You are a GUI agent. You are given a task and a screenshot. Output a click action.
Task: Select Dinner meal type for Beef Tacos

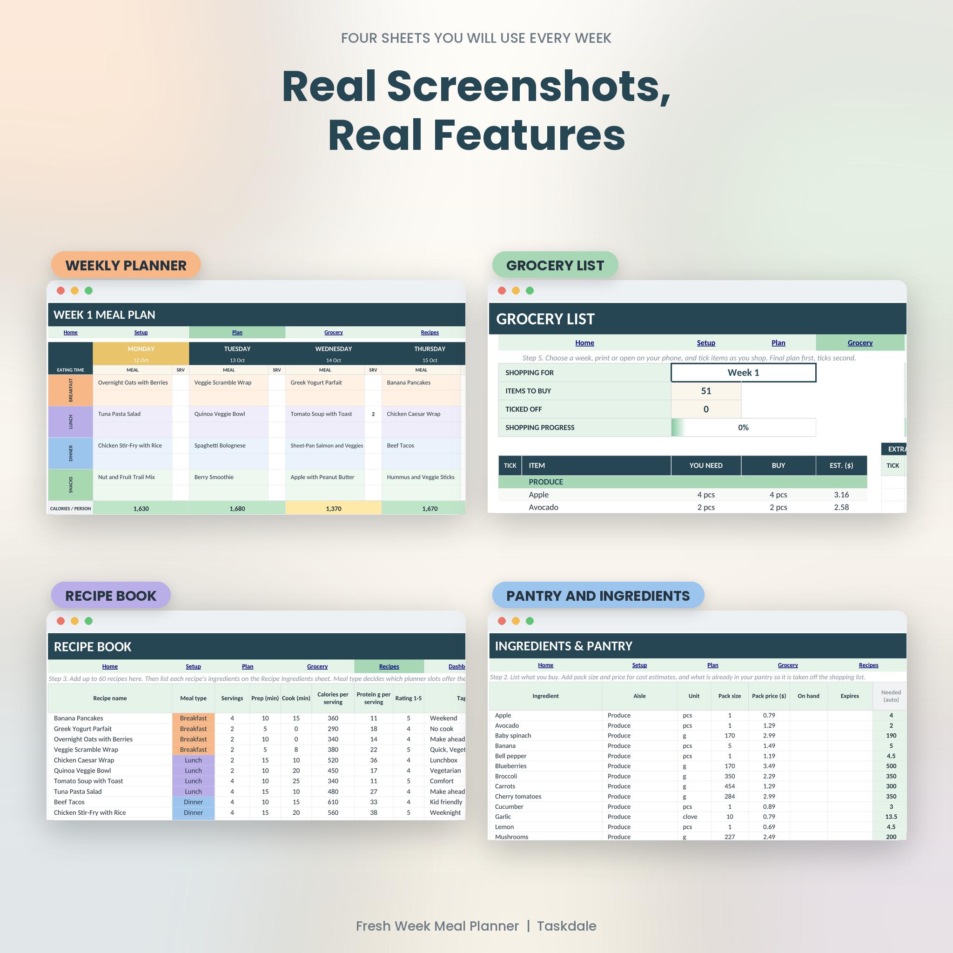click(194, 802)
